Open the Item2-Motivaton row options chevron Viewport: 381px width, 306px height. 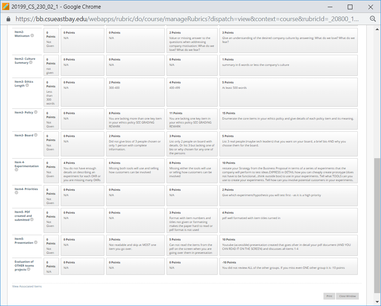[x=32, y=35]
